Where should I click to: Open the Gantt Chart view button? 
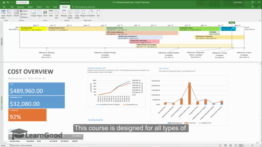[x=3, y=14]
